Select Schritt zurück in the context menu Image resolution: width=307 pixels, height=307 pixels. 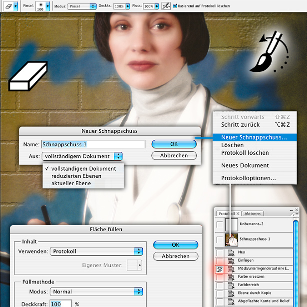pos(255,125)
